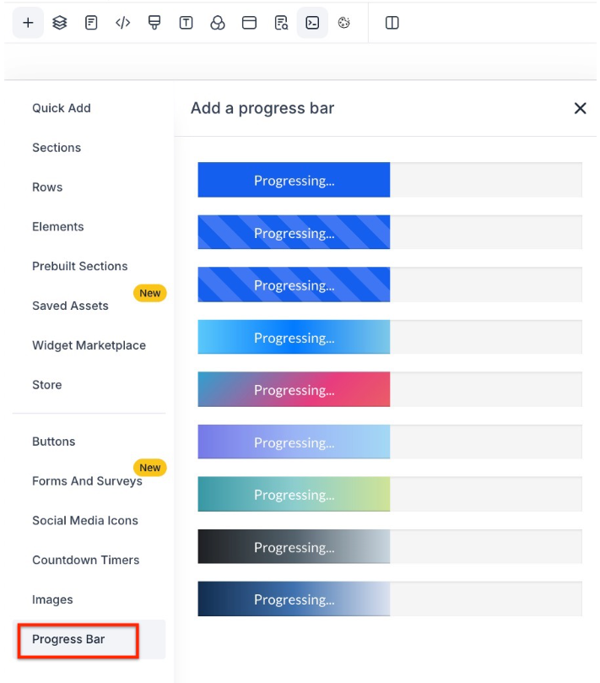Click the plus add element icon
Screen dimensions: 600x683
(x=28, y=23)
